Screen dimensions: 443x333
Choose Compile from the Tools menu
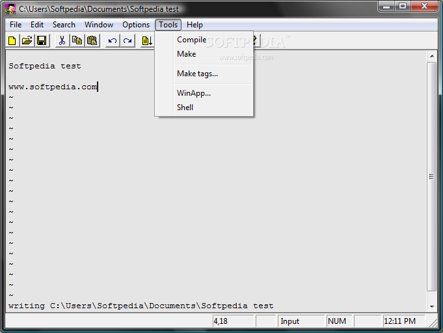tap(204, 40)
